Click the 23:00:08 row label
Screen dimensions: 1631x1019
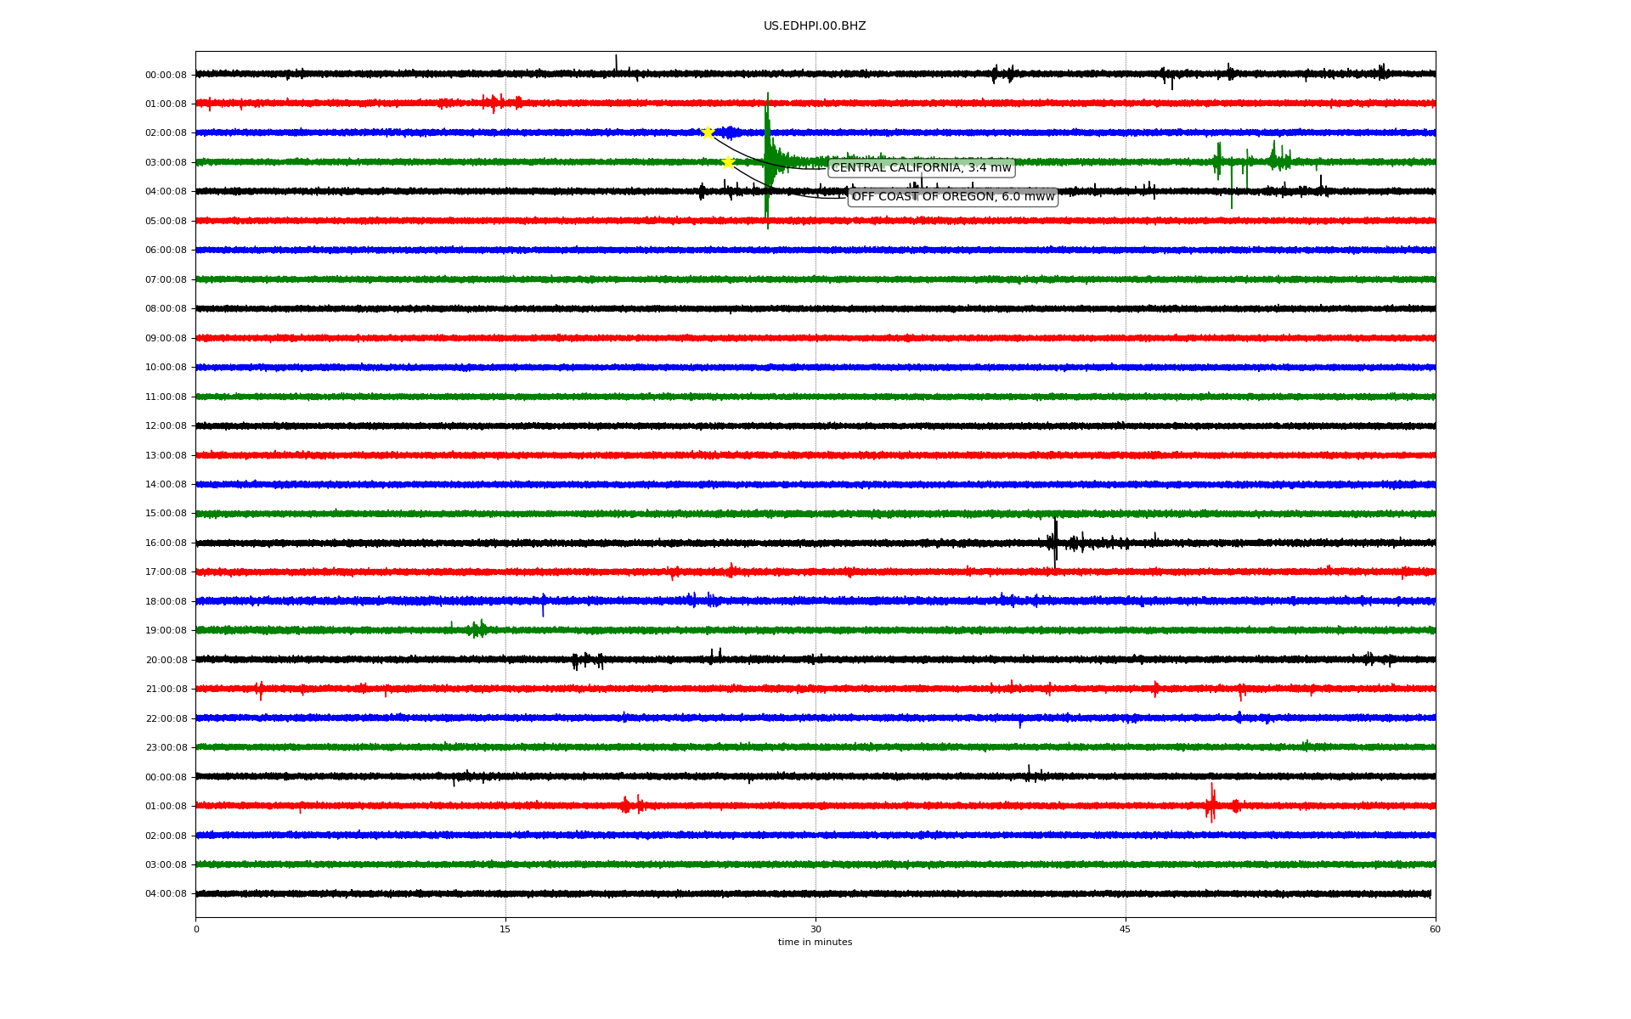pos(166,748)
